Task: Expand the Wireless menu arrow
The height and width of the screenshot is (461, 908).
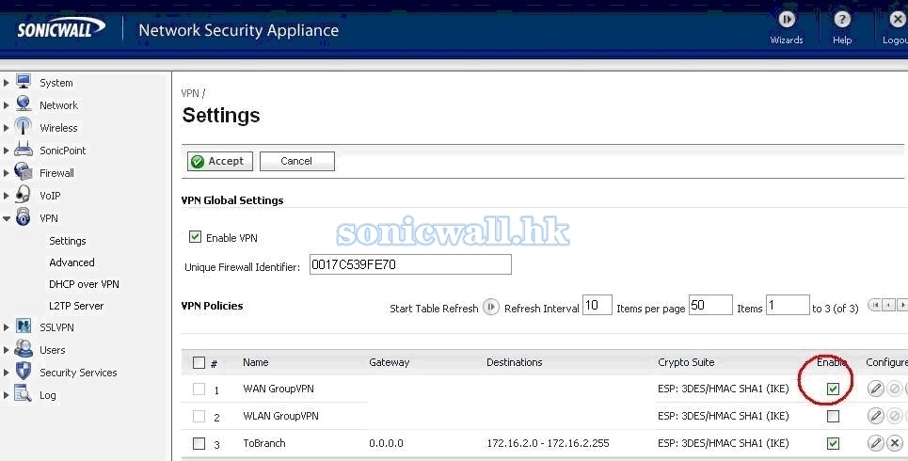Action: click(x=7, y=128)
